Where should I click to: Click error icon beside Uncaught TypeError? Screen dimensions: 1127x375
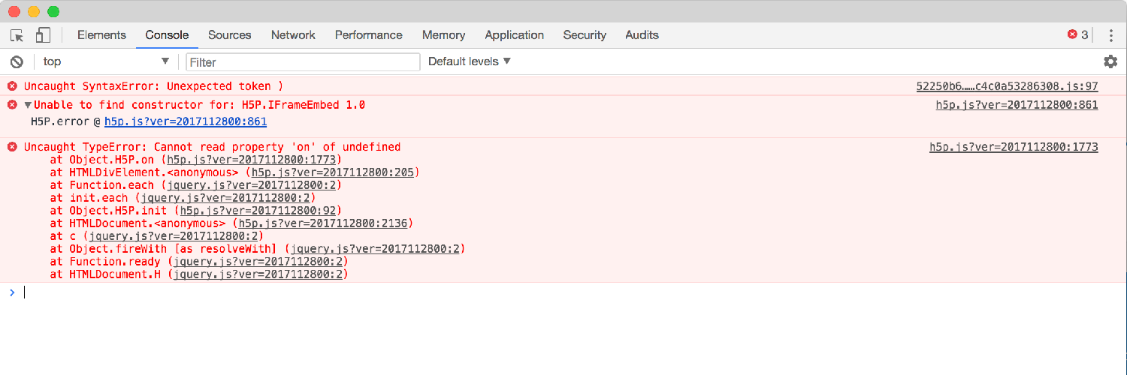click(12, 147)
